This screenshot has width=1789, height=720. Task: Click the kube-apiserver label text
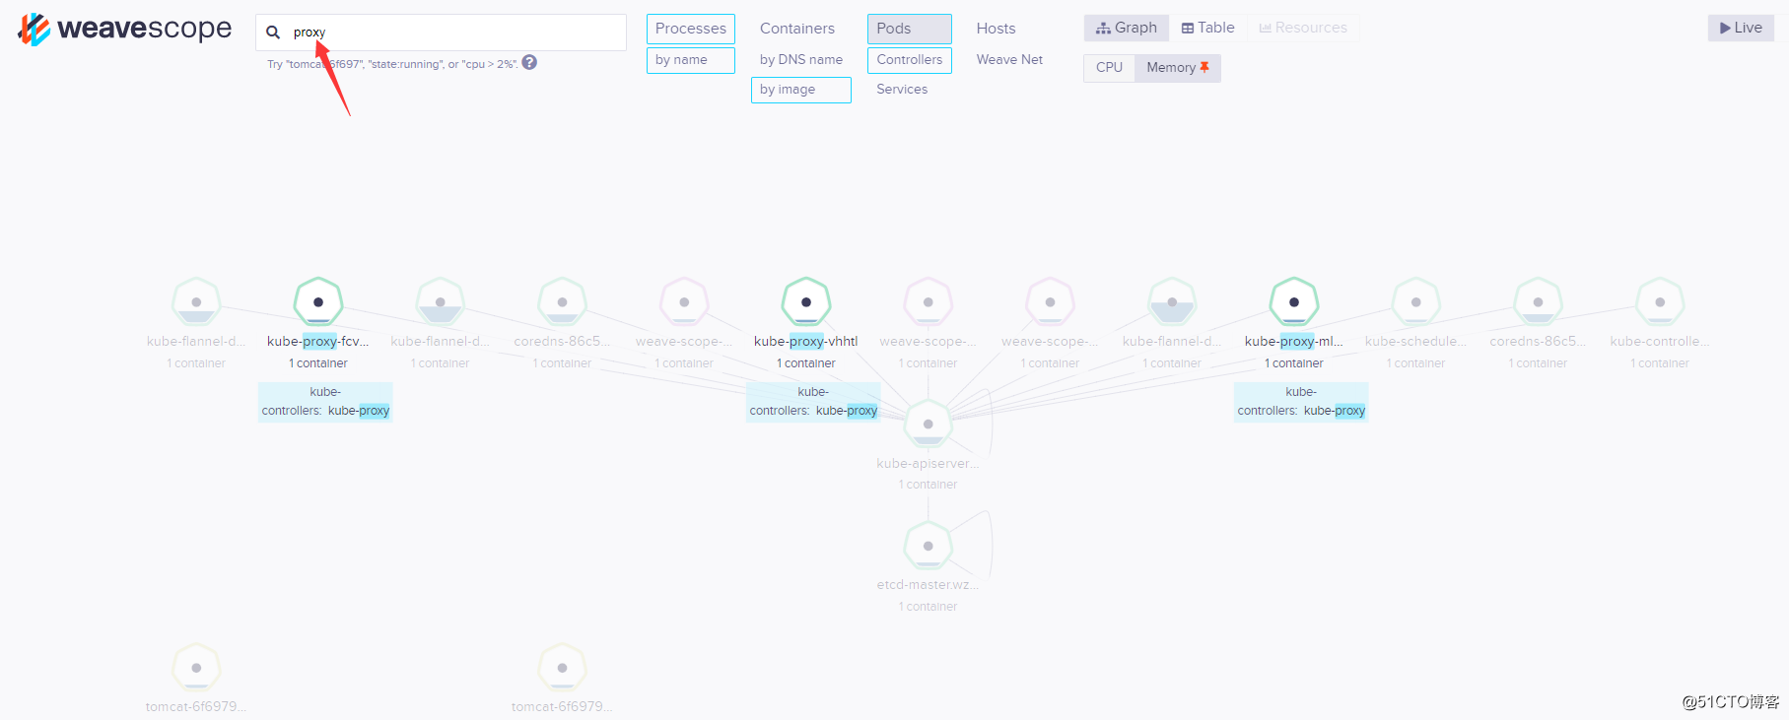point(928,464)
